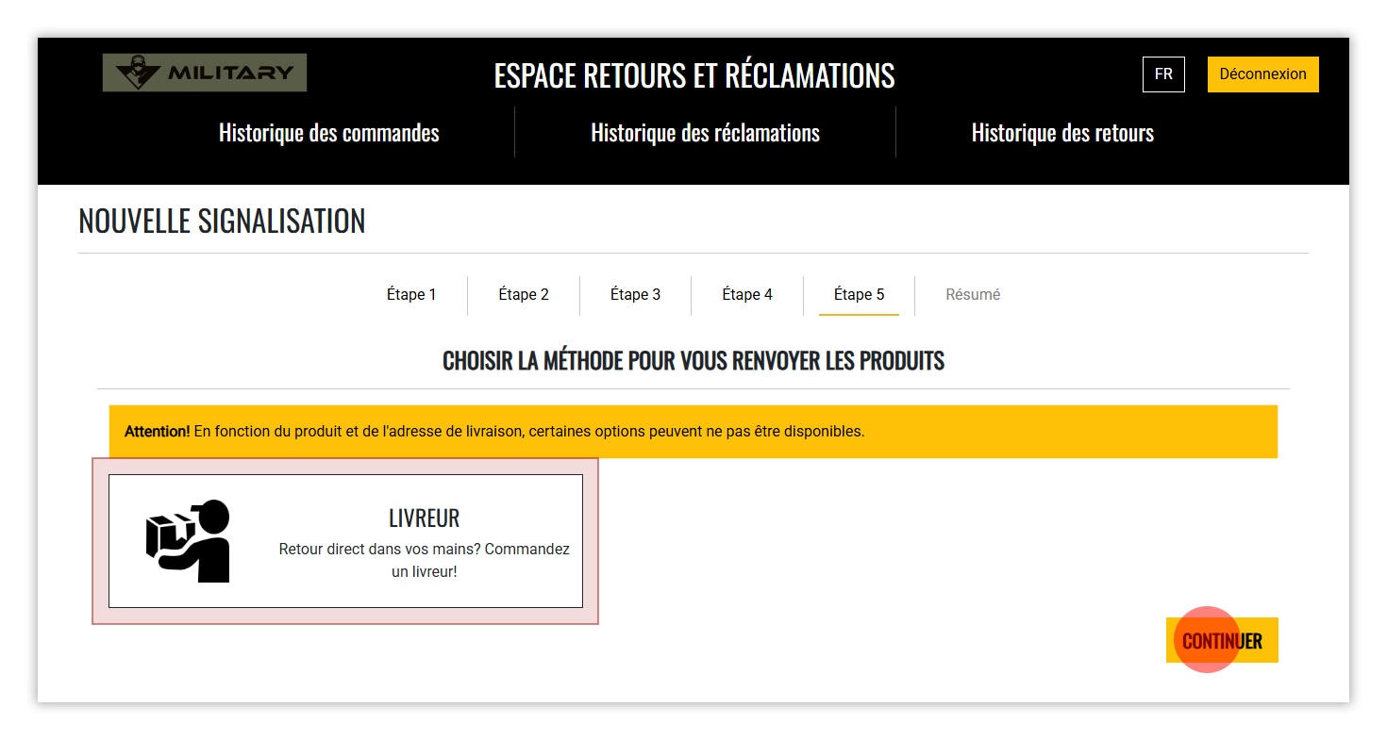Click the Déconnexion button
The image size is (1387, 740).
(1262, 74)
